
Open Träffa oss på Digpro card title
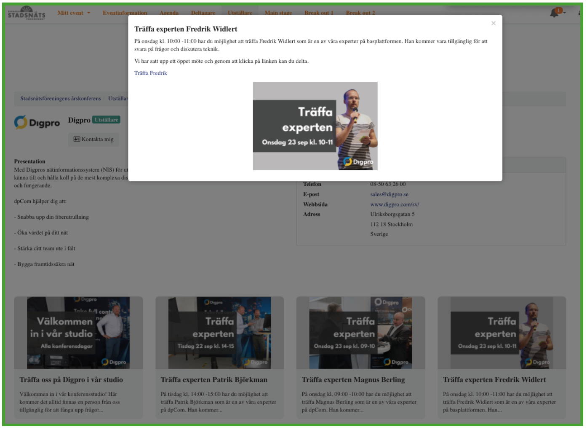click(71, 380)
